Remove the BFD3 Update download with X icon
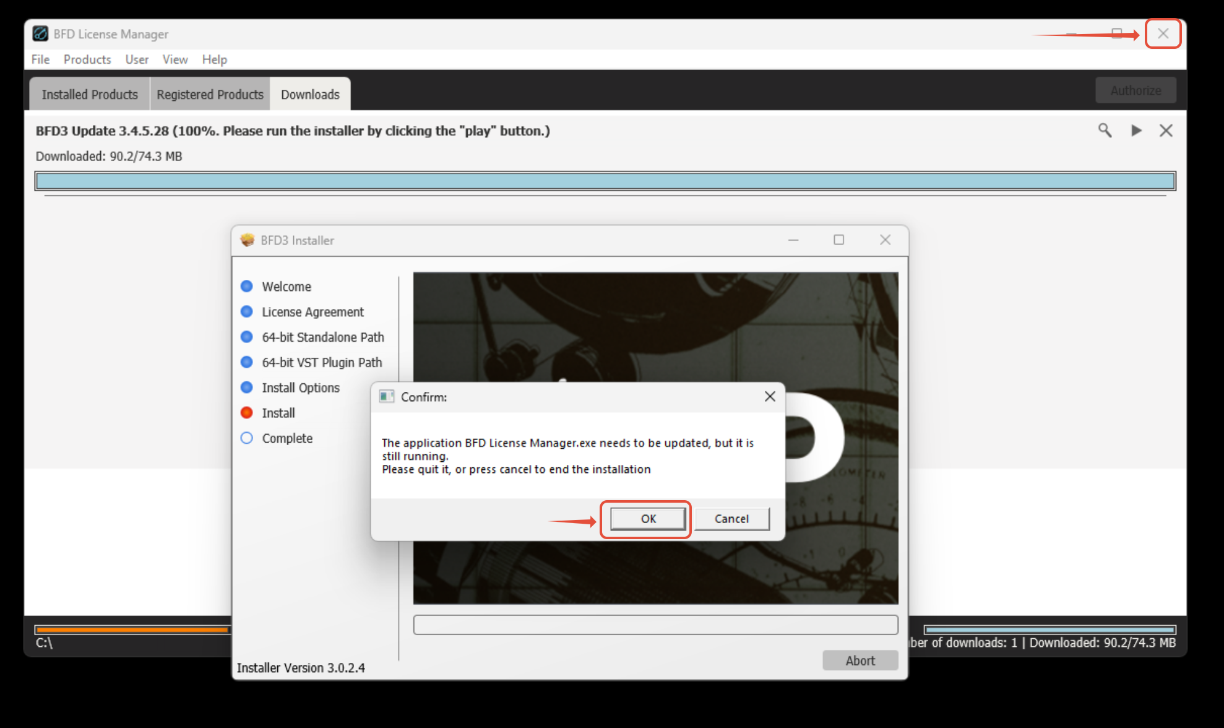1224x728 pixels. 1166,131
